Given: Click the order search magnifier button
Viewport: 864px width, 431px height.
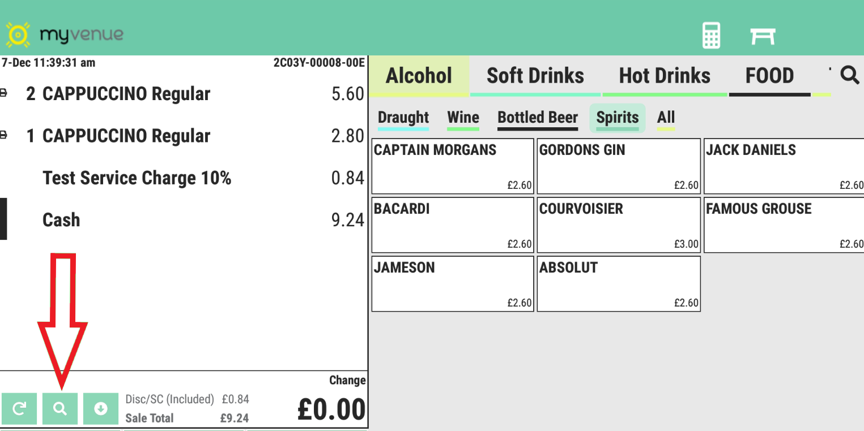Looking at the screenshot, I should [x=60, y=408].
